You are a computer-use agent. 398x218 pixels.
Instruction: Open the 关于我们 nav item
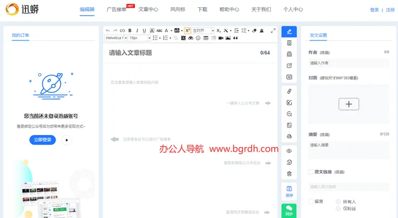(261, 9)
